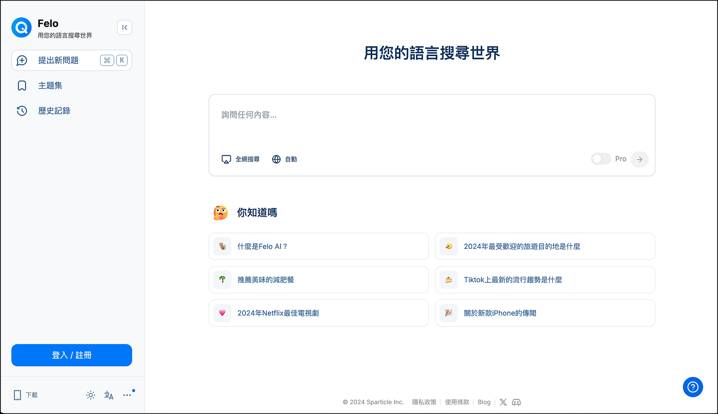Click the bookmark icon next to 主題集
Screen dimensions: 718x414
(22, 86)
